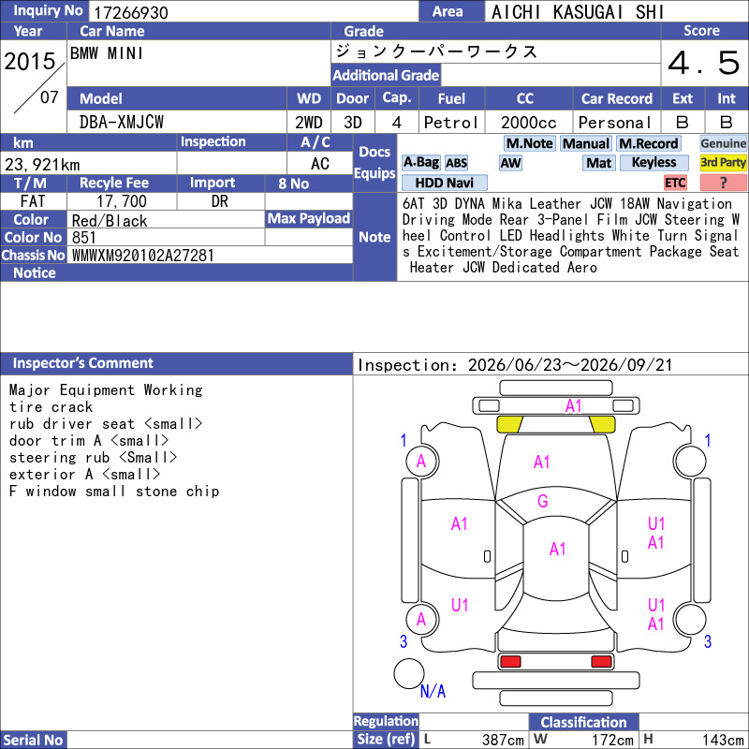The width and height of the screenshot is (749, 749).
Task: Click the length value 387cm
Action: 503,740
